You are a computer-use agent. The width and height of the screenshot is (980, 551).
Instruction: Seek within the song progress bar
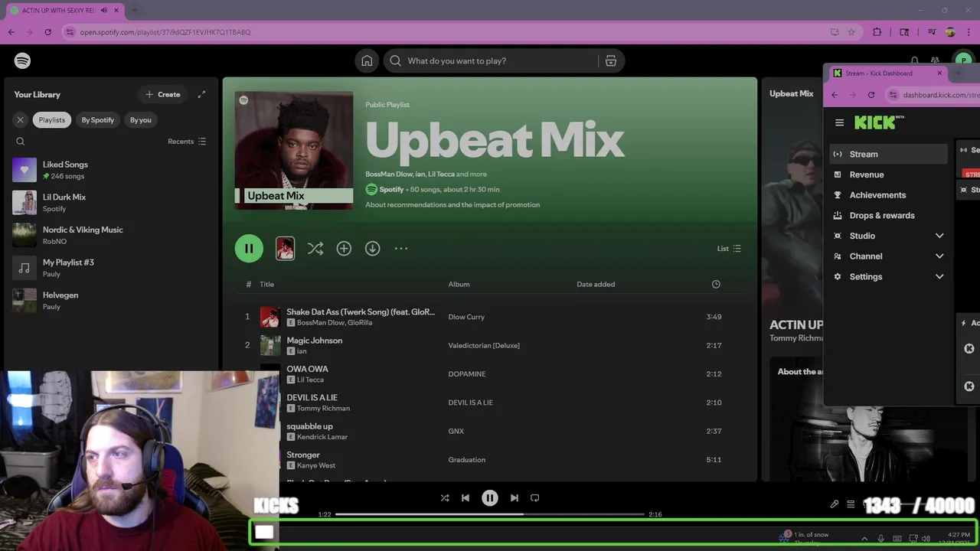[489, 514]
